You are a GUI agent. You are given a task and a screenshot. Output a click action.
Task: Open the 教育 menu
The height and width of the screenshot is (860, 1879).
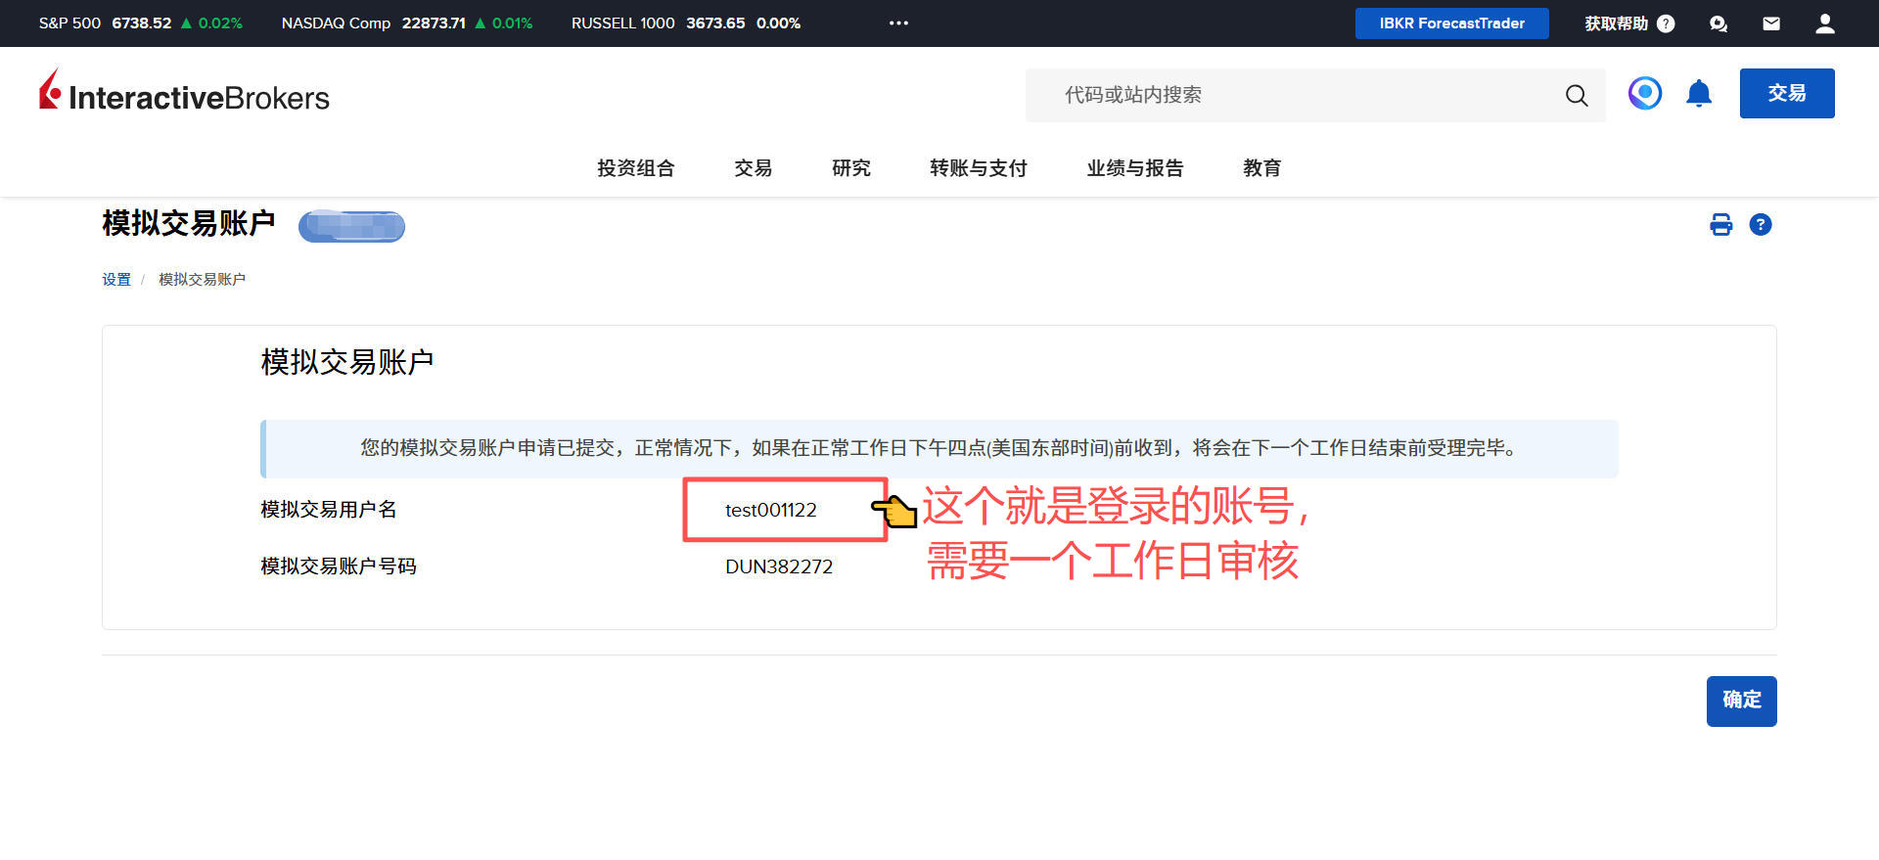point(1261,168)
